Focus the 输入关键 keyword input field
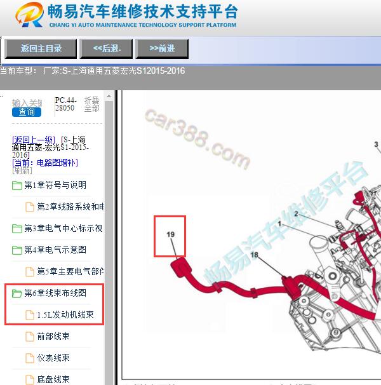Screen dimensions: 381x385 click(x=27, y=102)
